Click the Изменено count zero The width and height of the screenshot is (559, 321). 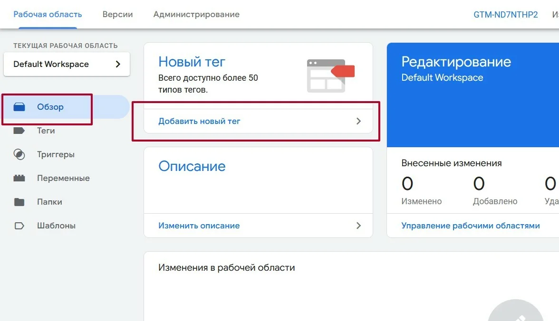pos(407,184)
